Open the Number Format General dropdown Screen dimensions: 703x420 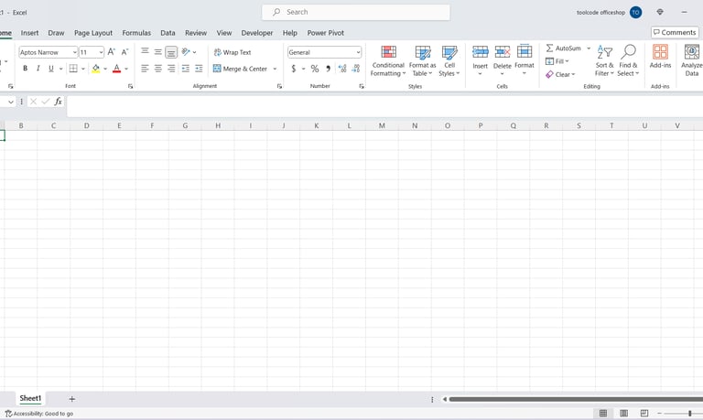pyautogui.click(x=358, y=52)
